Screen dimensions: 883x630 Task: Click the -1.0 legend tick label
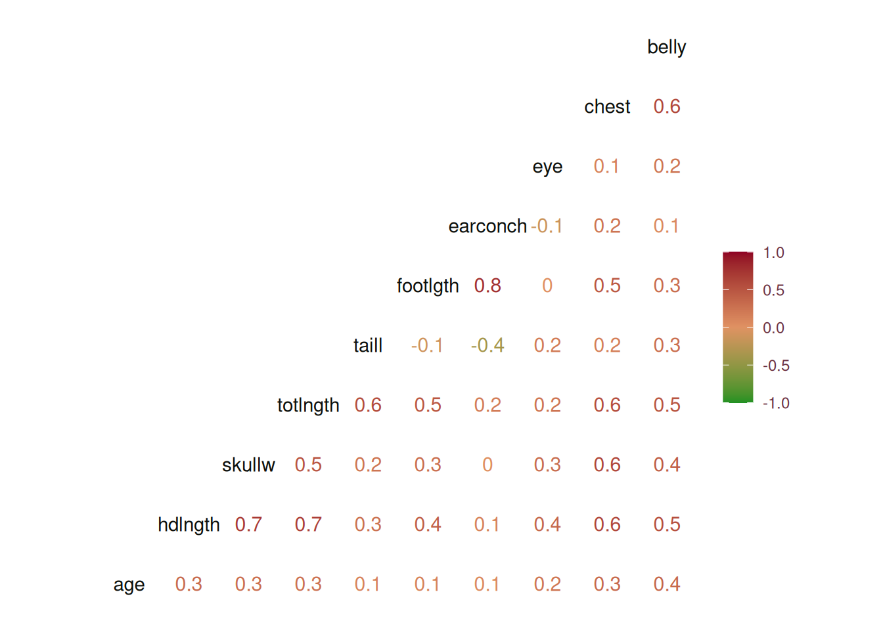tap(776, 404)
